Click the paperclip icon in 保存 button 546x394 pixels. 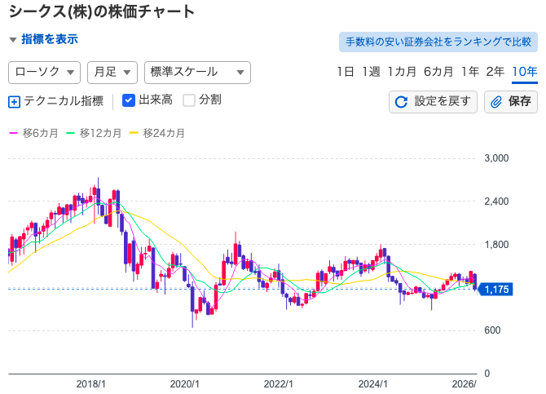click(496, 102)
